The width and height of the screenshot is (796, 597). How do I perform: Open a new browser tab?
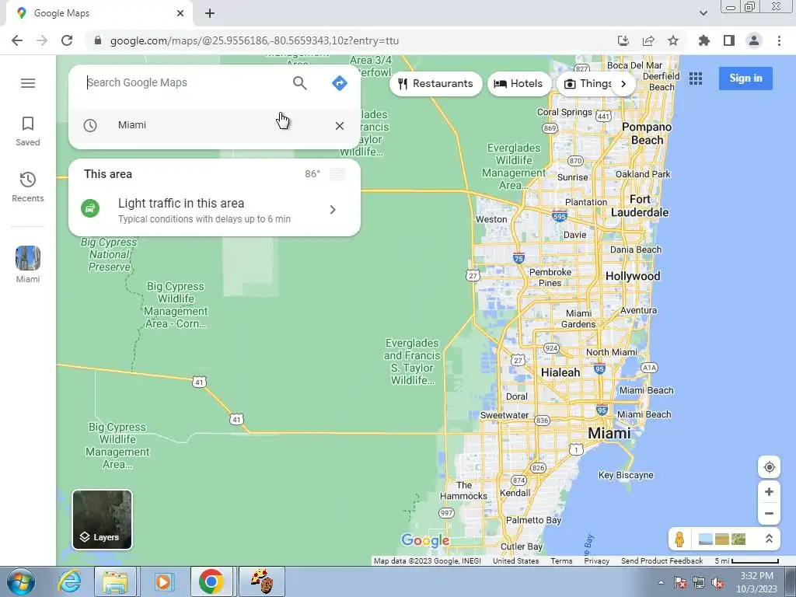click(x=210, y=13)
